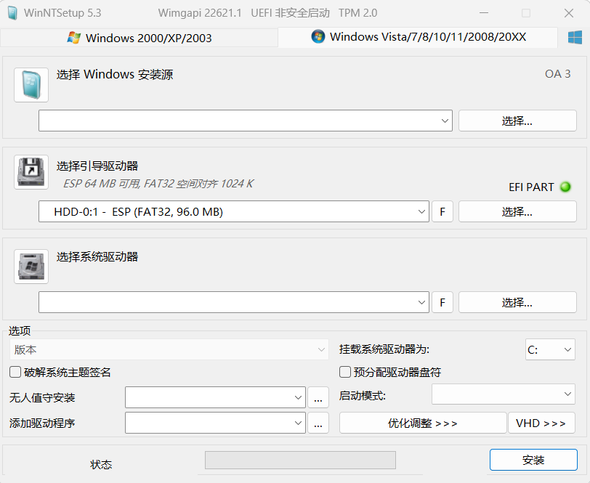This screenshot has height=483, width=590.
Task: Click the 选择系统驱动器 heading
Action: point(97,257)
